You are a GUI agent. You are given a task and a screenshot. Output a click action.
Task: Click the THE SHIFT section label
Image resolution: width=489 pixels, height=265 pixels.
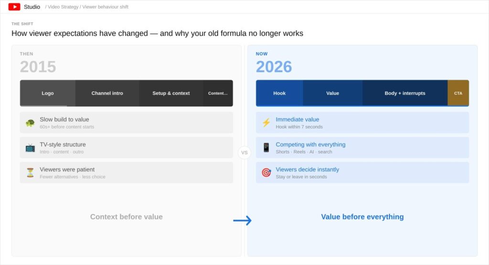pos(22,24)
